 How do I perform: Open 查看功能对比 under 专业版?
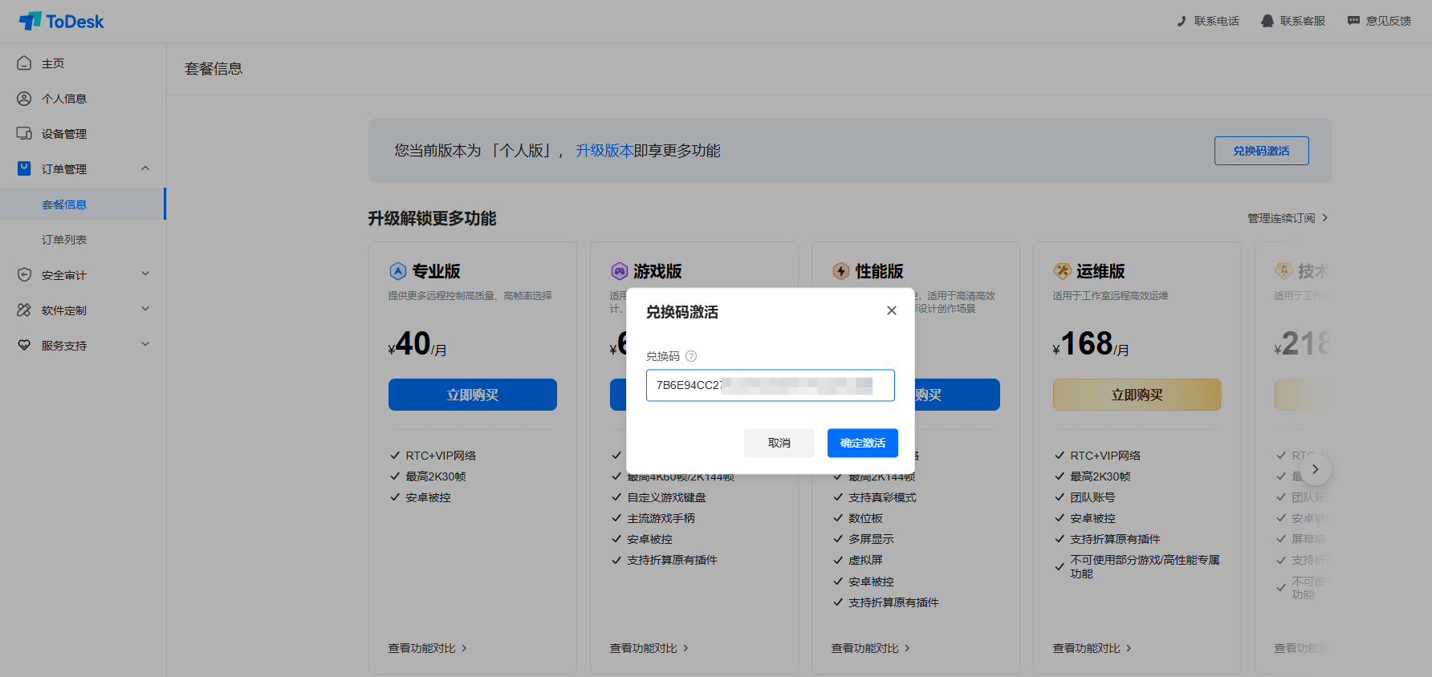point(428,648)
